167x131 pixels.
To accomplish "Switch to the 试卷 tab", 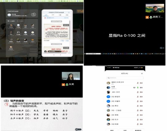I will click(67, 15).
